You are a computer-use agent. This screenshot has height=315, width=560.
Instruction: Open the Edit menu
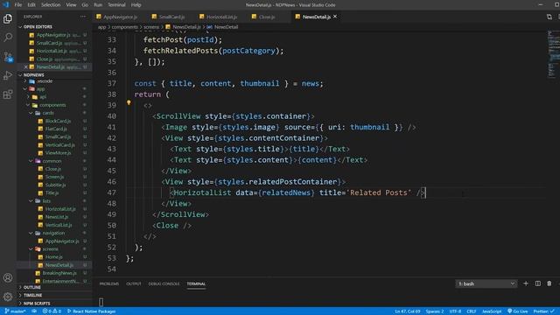[x=31, y=5]
